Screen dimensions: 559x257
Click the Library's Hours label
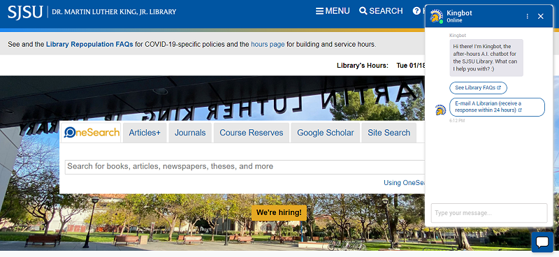pyautogui.click(x=363, y=66)
